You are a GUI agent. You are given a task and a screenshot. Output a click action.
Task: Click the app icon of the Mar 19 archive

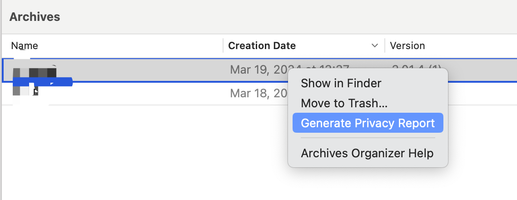[x=34, y=73]
